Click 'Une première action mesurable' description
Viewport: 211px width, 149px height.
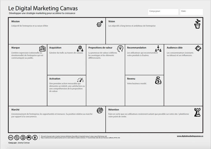(x=67, y=87)
